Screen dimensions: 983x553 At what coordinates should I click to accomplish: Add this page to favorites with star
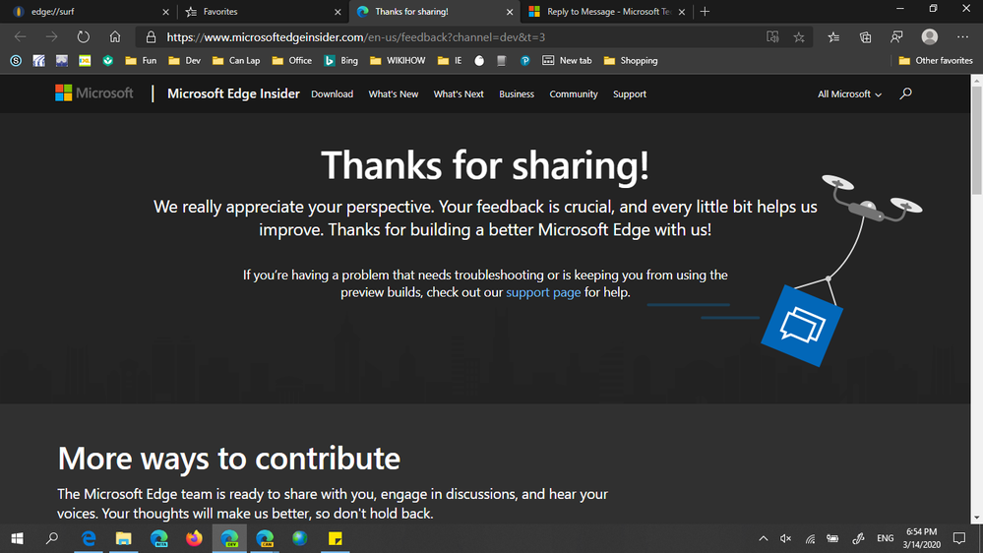pyautogui.click(x=799, y=37)
